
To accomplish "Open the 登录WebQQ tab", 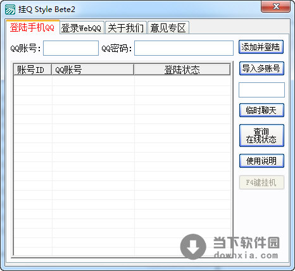I will click(82, 28).
